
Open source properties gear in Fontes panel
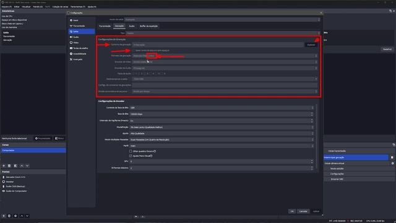tap(15, 216)
